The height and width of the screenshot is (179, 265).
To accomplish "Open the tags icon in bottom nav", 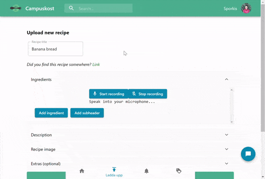I will coord(178,171).
